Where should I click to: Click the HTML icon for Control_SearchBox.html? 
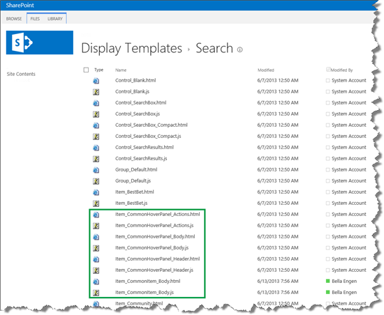tap(96, 103)
